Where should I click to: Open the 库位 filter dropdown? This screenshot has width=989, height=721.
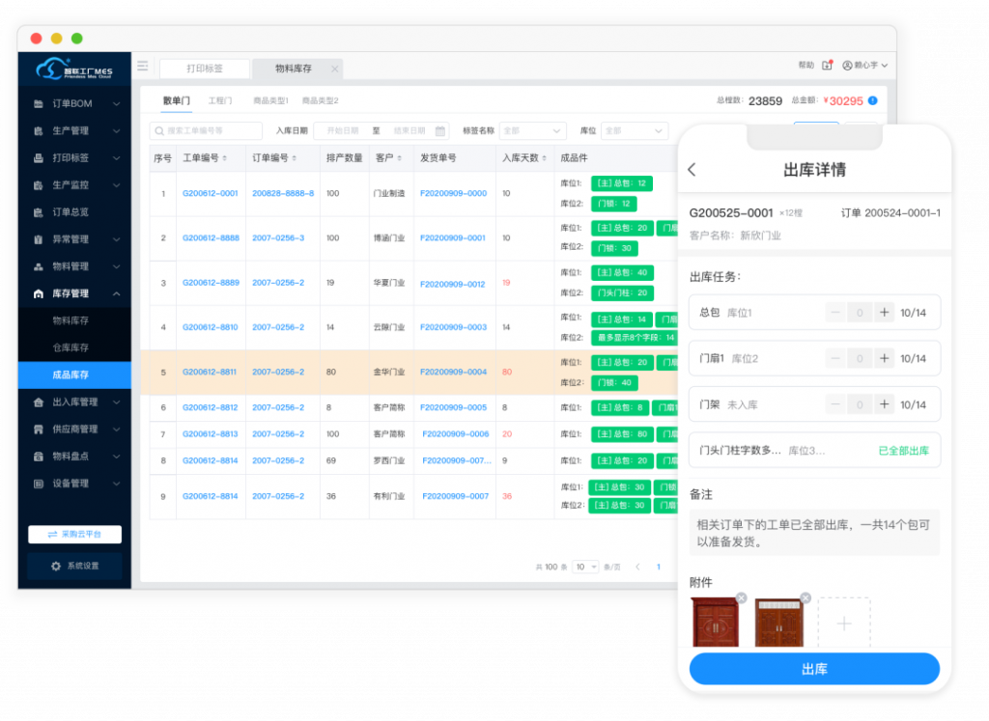tap(634, 131)
